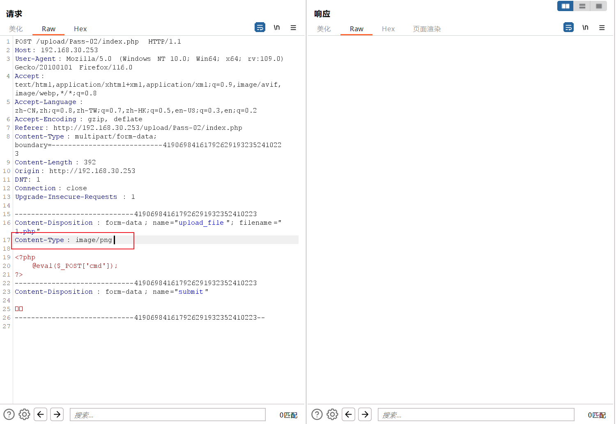Switch response view to 美化 tab
The width and height of the screenshot is (616, 424).
(324, 29)
